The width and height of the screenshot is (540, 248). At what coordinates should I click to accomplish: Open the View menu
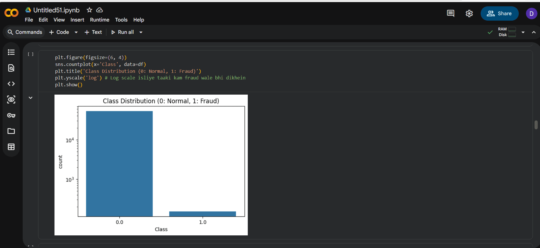[x=59, y=20]
